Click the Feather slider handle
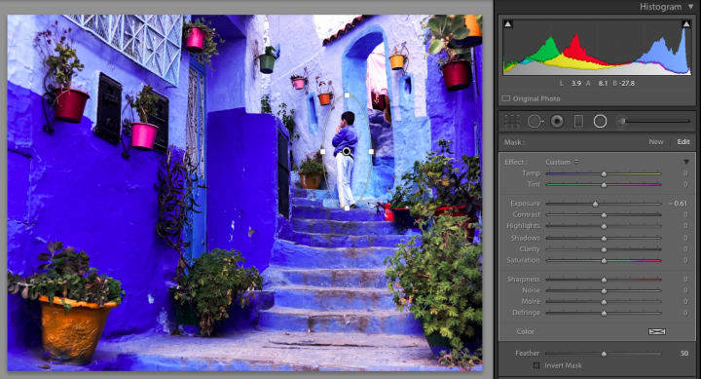 click(604, 354)
